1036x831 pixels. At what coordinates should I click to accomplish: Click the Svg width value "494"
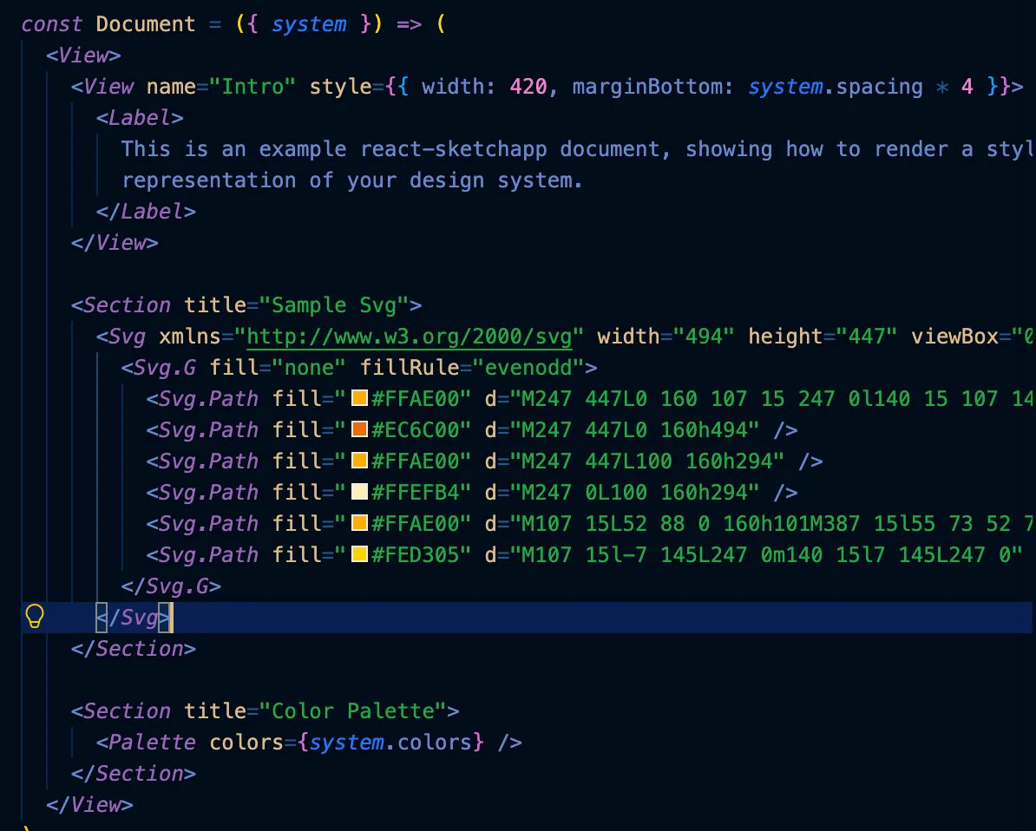704,337
